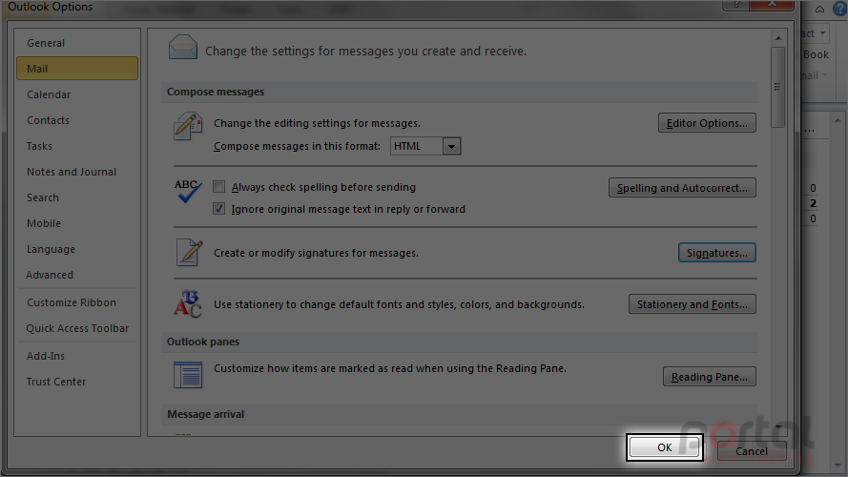The width and height of the screenshot is (848, 477).
Task: Open the Contacts options category
Action: (x=77, y=120)
